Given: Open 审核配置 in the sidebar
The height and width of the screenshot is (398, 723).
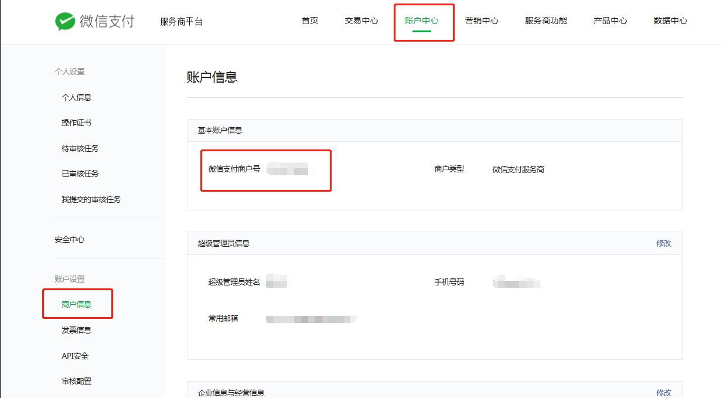Looking at the screenshot, I should [77, 381].
